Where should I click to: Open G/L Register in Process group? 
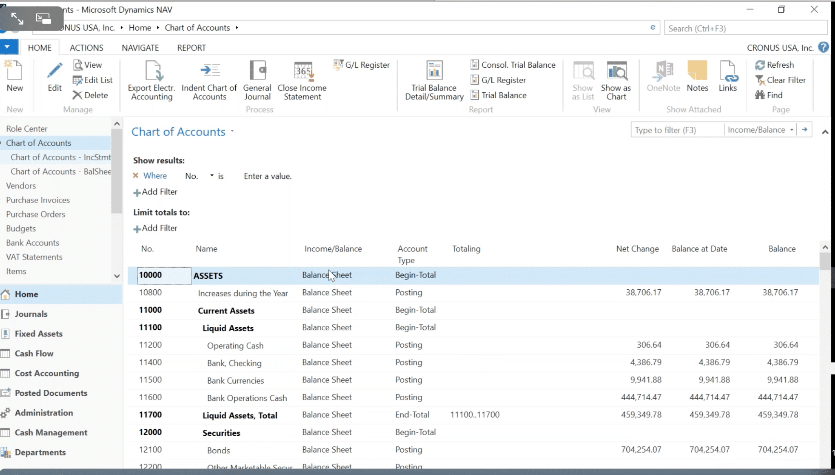[x=362, y=65]
